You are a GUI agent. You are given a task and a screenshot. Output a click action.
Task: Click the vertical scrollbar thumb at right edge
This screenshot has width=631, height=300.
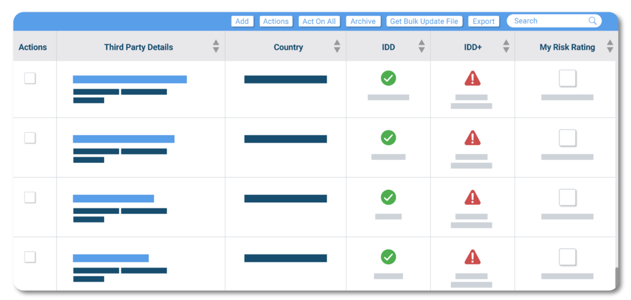[616, 277]
